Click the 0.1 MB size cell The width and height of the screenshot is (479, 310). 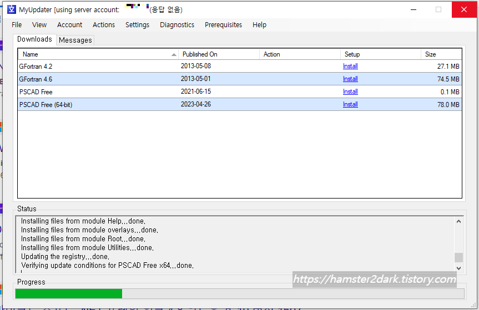tap(450, 92)
